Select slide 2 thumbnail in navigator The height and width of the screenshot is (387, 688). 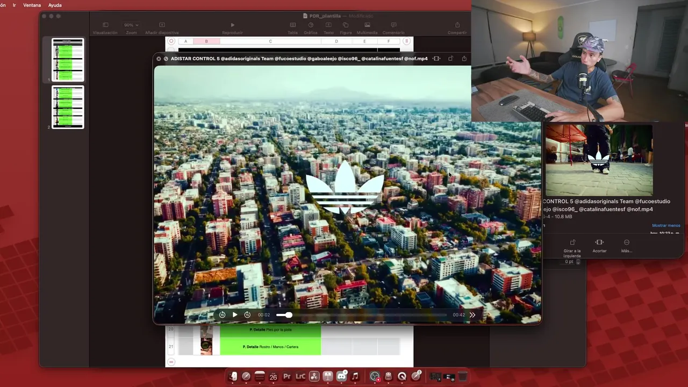coord(68,107)
